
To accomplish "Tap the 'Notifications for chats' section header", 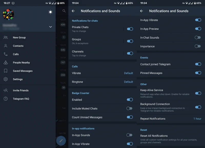I will click(85, 21).
